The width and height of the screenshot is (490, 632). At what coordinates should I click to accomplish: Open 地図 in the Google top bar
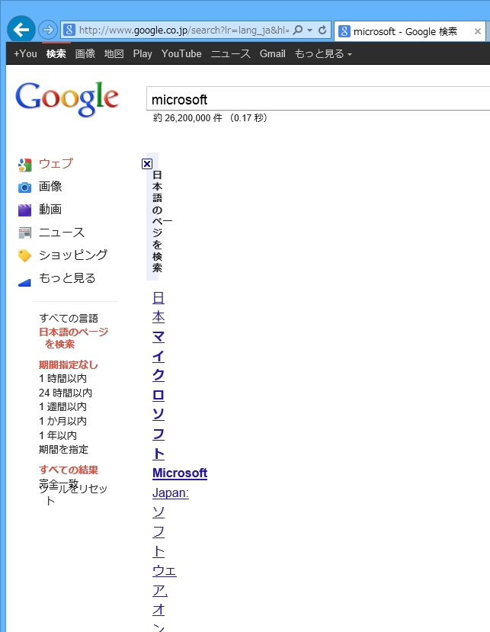[x=114, y=53]
